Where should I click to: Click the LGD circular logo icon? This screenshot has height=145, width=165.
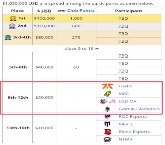(x=103, y=101)
